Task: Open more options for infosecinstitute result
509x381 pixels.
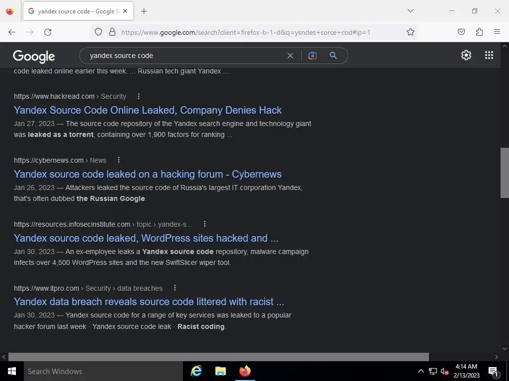Action: [x=204, y=224]
